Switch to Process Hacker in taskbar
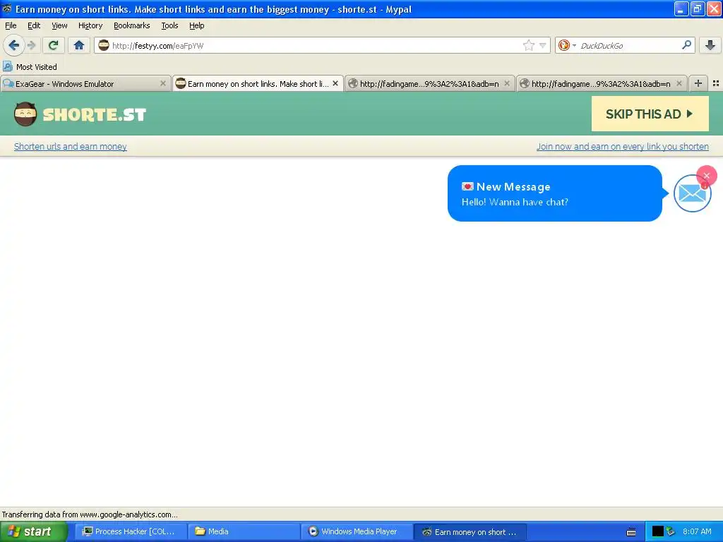This screenshot has width=723, height=542. (x=131, y=532)
